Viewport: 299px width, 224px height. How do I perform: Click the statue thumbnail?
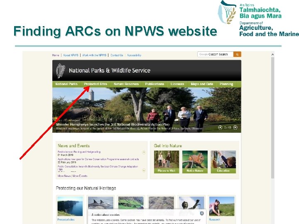pyautogui.click(x=191, y=203)
